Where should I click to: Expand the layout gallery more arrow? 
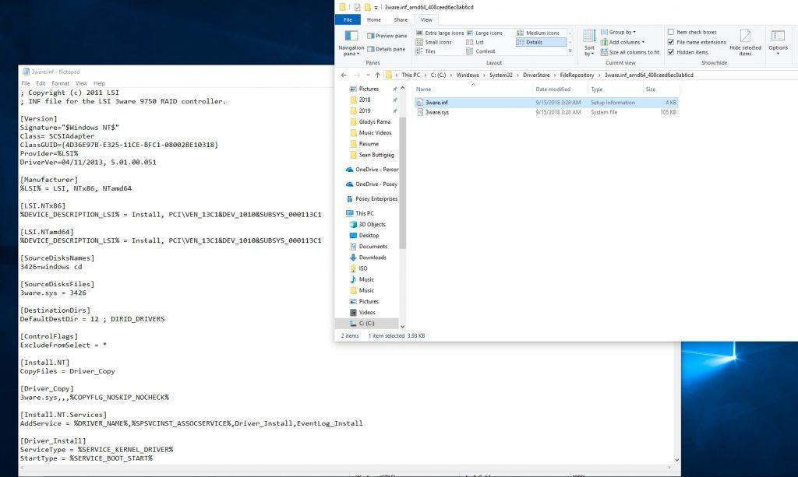[570, 51]
